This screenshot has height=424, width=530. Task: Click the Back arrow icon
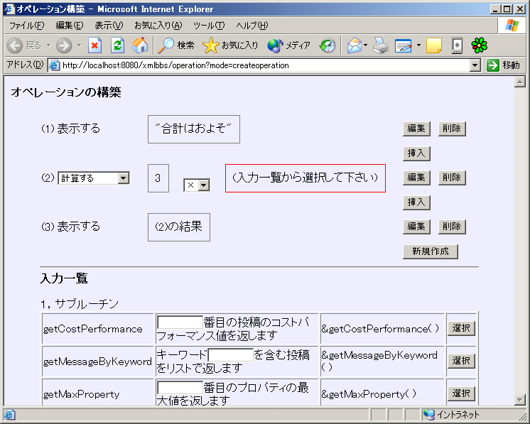(15, 45)
